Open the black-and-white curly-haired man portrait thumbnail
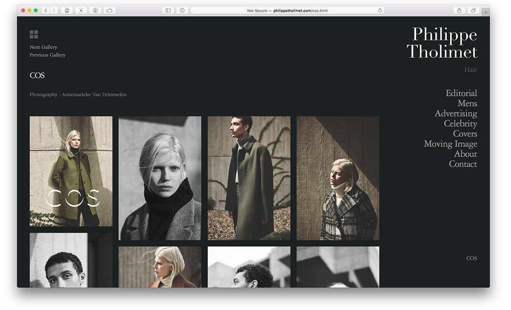Screen dimensions: 511x310 click(71, 260)
